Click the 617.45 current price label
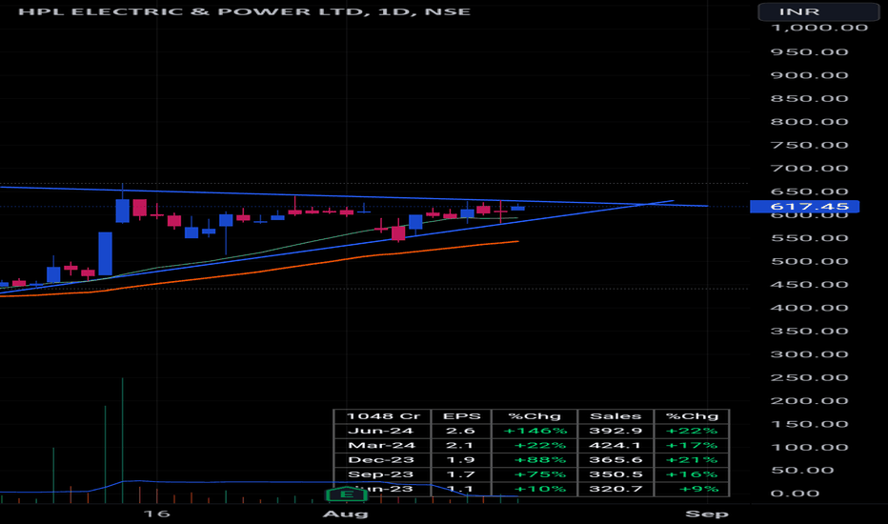 (x=804, y=207)
